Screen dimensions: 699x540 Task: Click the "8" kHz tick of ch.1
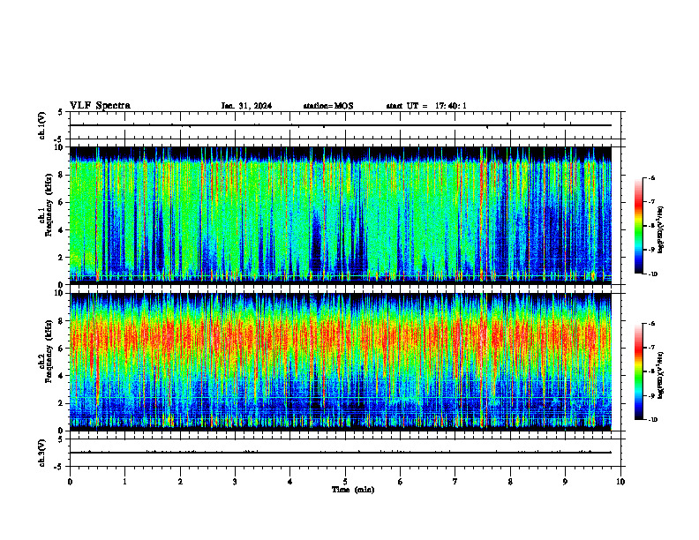click(x=62, y=175)
